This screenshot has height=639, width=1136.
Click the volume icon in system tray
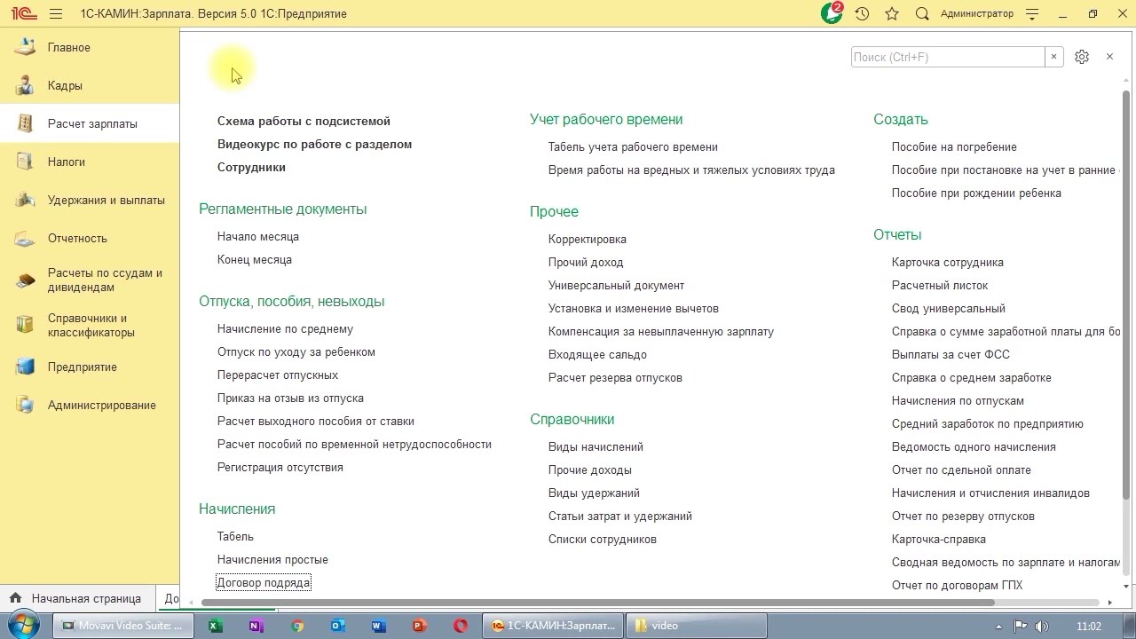click(x=1042, y=626)
